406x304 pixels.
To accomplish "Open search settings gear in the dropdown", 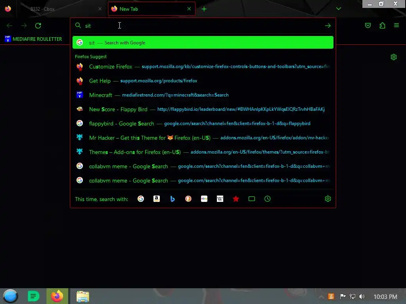I will point(328,199).
